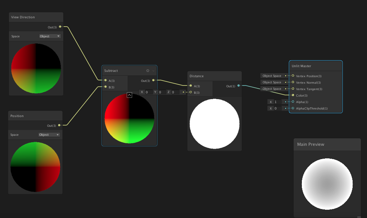
Task: Click the gear icon on the Subtract node
Action: 148,70
